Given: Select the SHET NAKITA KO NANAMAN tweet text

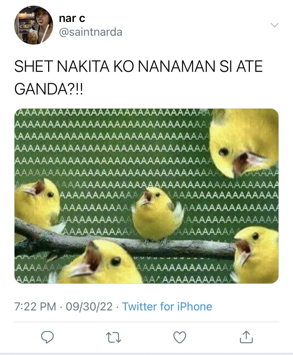Looking at the screenshot, I should click(138, 78).
